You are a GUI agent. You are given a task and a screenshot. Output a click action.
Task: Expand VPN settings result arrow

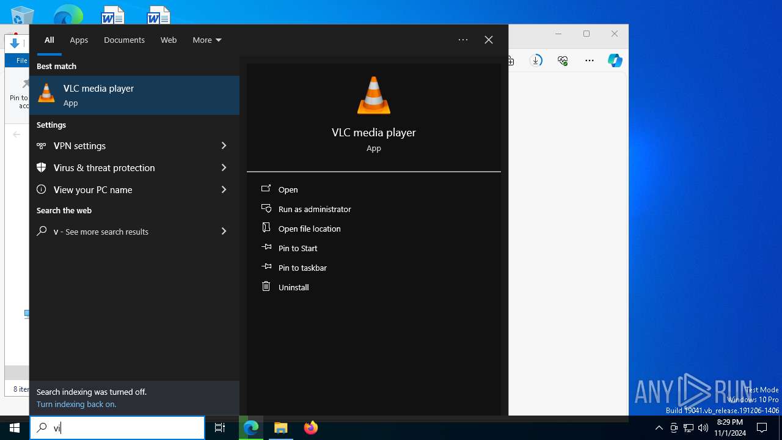coord(224,145)
